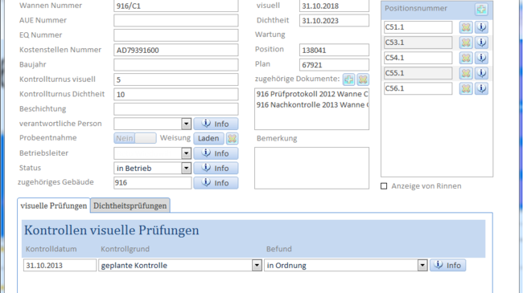
Task: Click position field C56.1
Action: [418, 88]
